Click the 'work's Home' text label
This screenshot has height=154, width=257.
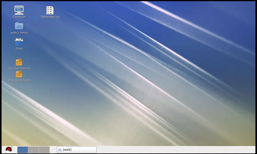point(19,33)
